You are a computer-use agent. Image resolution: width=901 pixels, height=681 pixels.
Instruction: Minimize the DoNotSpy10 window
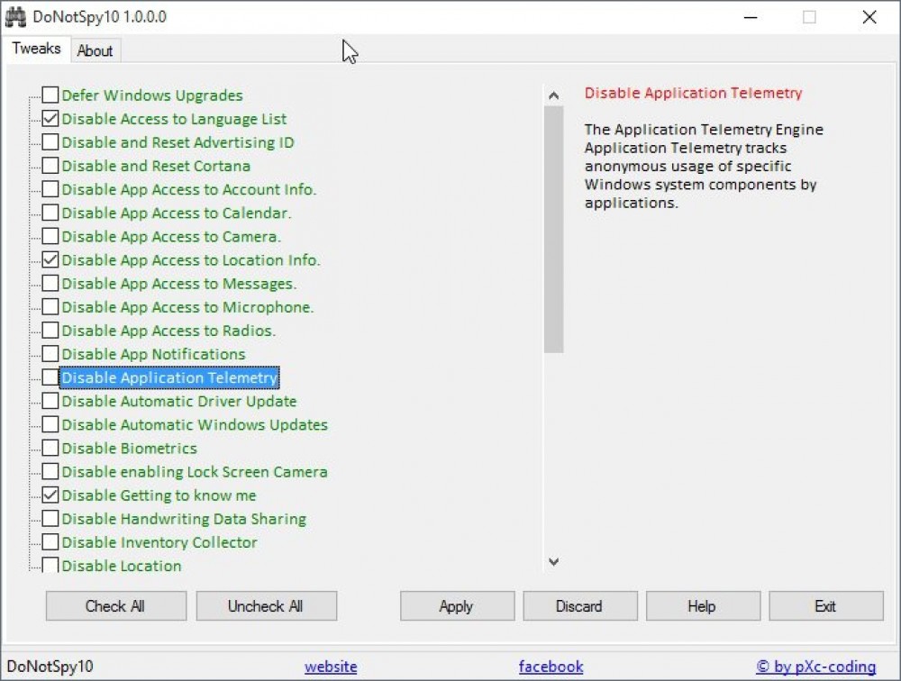pos(751,17)
